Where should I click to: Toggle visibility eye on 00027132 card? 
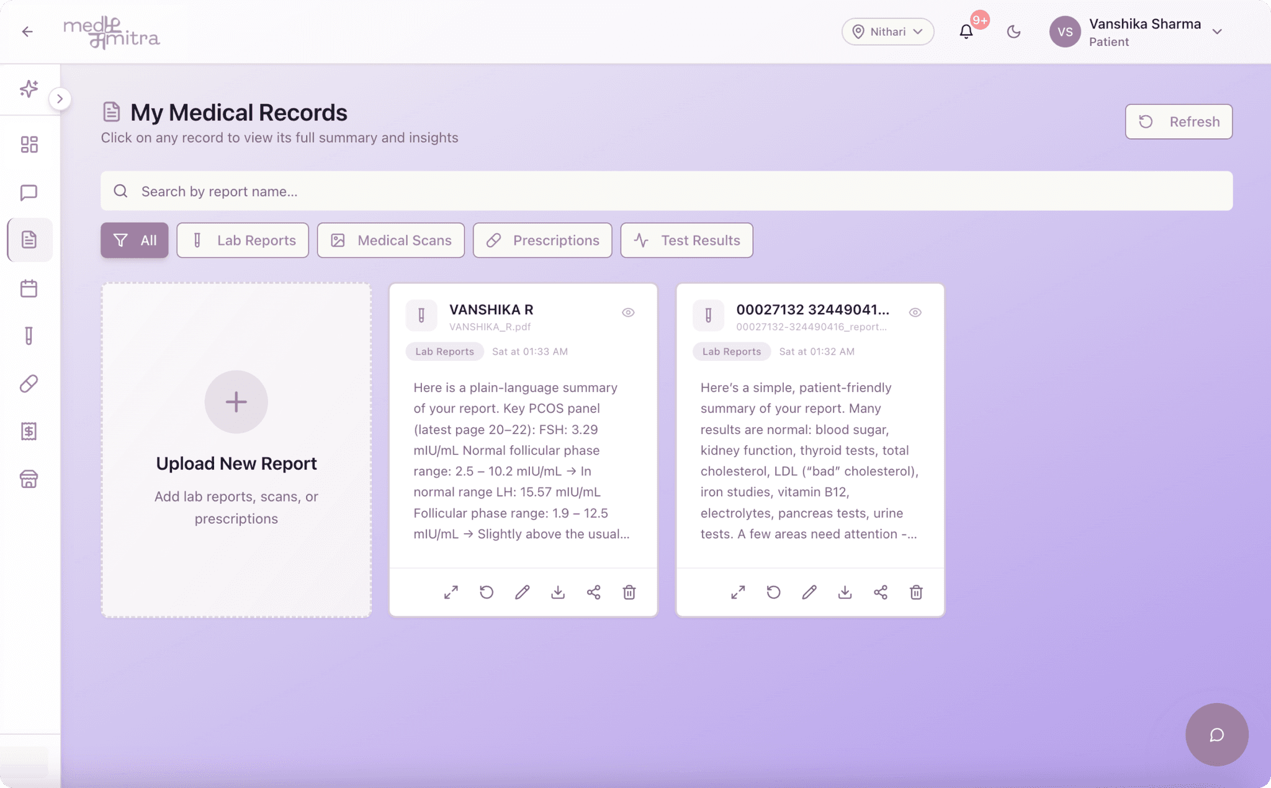(x=915, y=312)
